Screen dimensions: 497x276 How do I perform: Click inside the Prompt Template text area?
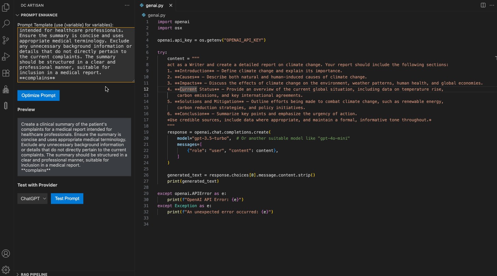74,55
